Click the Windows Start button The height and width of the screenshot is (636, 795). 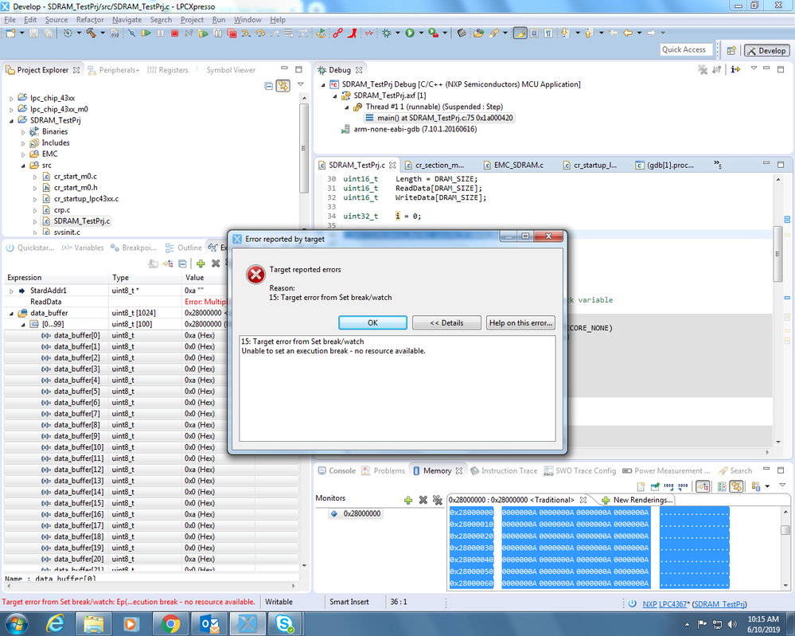point(16,623)
